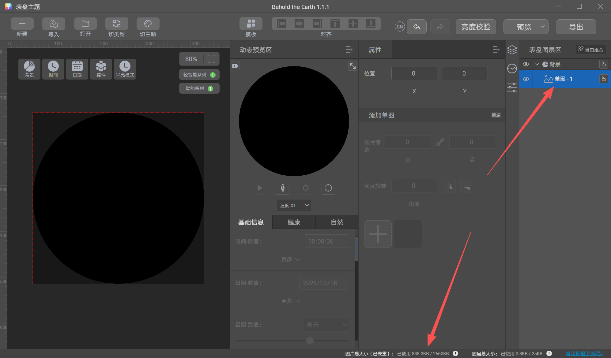Open the 常见问题及规范 link

(584, 353)
